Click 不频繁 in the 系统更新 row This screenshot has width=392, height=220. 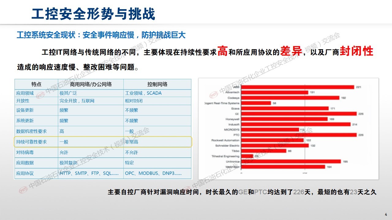[131, 121]
